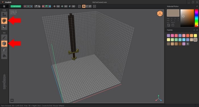
Task: Click the camera screenshot button in viewport
Action: coord(12,100)
